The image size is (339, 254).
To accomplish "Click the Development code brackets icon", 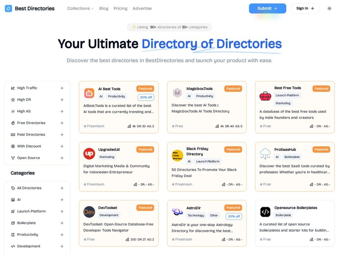I will [x=13, y=246].
